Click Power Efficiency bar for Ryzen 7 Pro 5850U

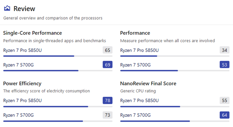click(58, 106)
